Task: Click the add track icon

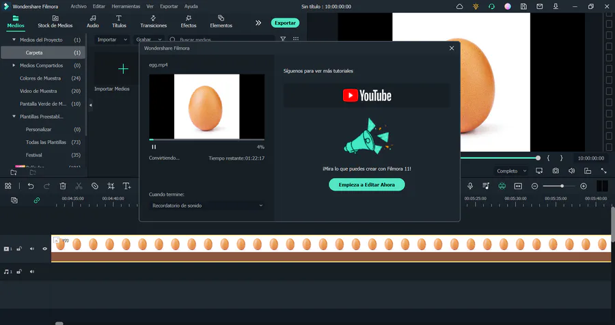Action: pyautogui.click(x=14, y=200)
